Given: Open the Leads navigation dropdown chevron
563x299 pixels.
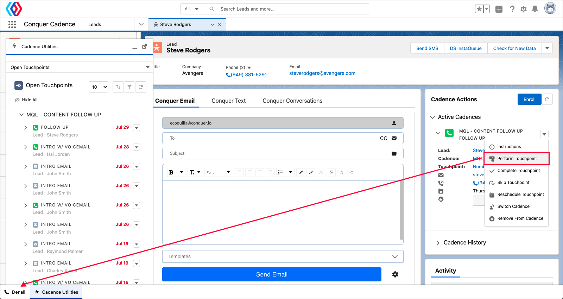Looking at the screenshot, I should pos(141,24).
